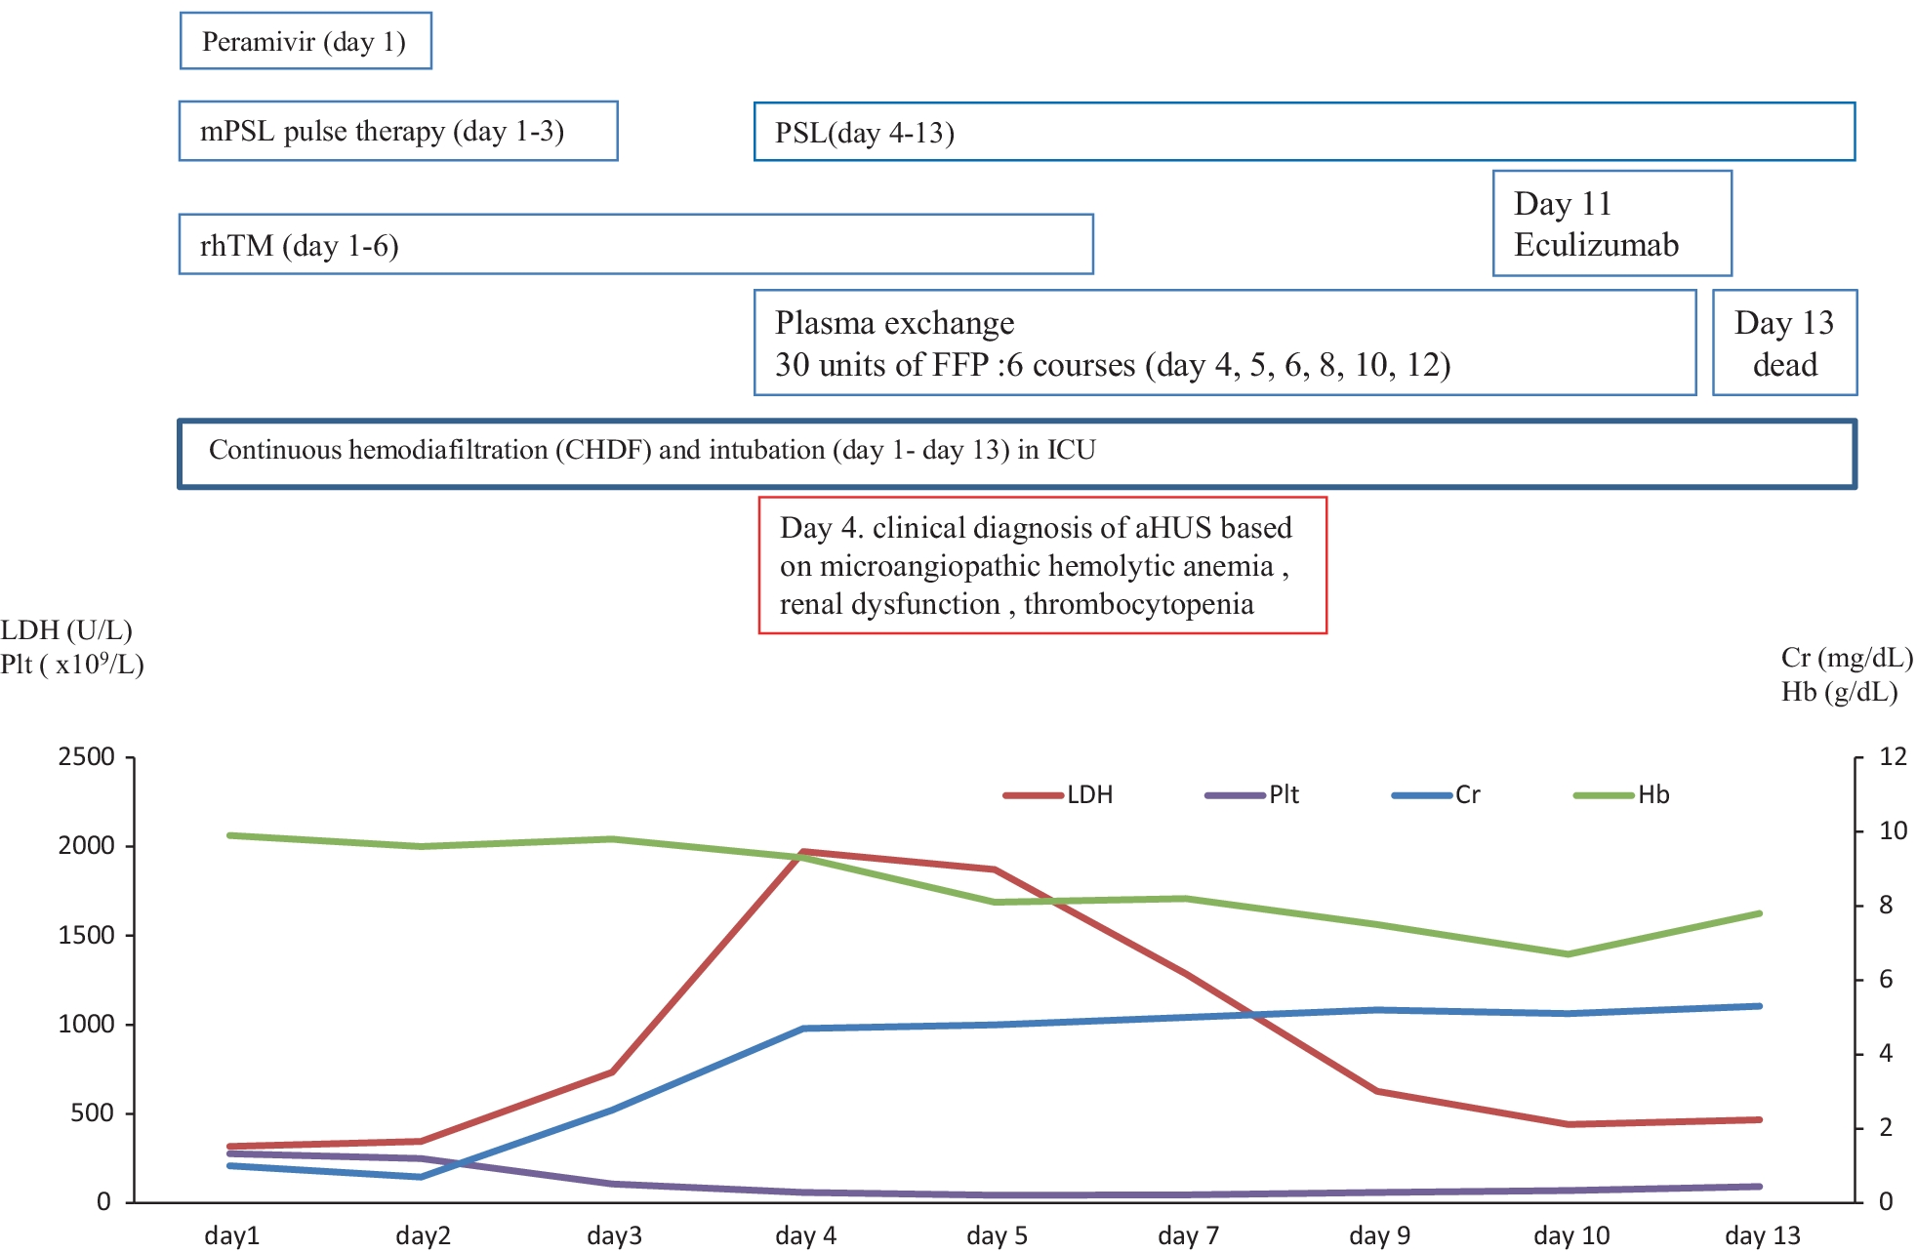Click the 2000 left axis tick label
This screenshot has height=1253, width=1917.
point(87,846)
